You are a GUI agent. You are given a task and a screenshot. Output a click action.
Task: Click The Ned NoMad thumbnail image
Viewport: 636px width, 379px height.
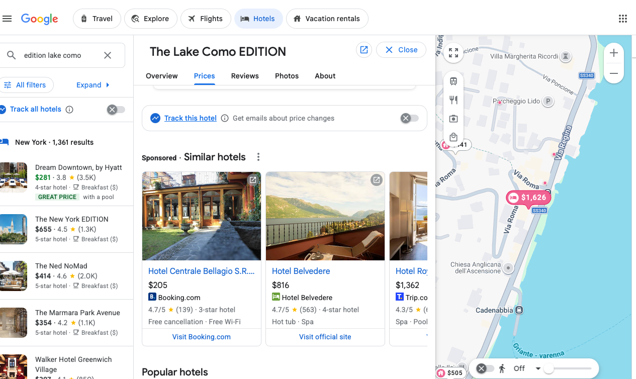click(14, 276)
